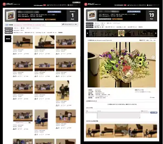Click the large comment text area
Viewport: 163px width, 144px height.
pyautogui.click(x=118, y=115)
